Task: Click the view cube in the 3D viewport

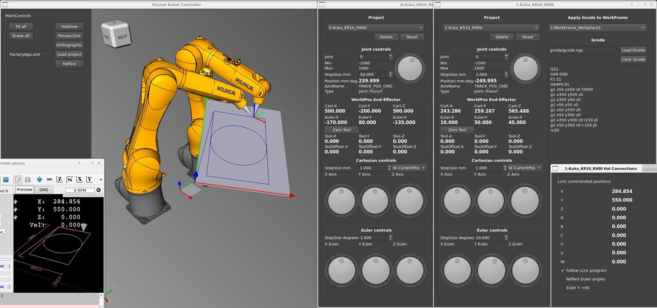Action: coord(117,34)
